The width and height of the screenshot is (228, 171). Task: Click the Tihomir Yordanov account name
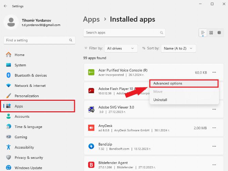[x=36, y=20]
